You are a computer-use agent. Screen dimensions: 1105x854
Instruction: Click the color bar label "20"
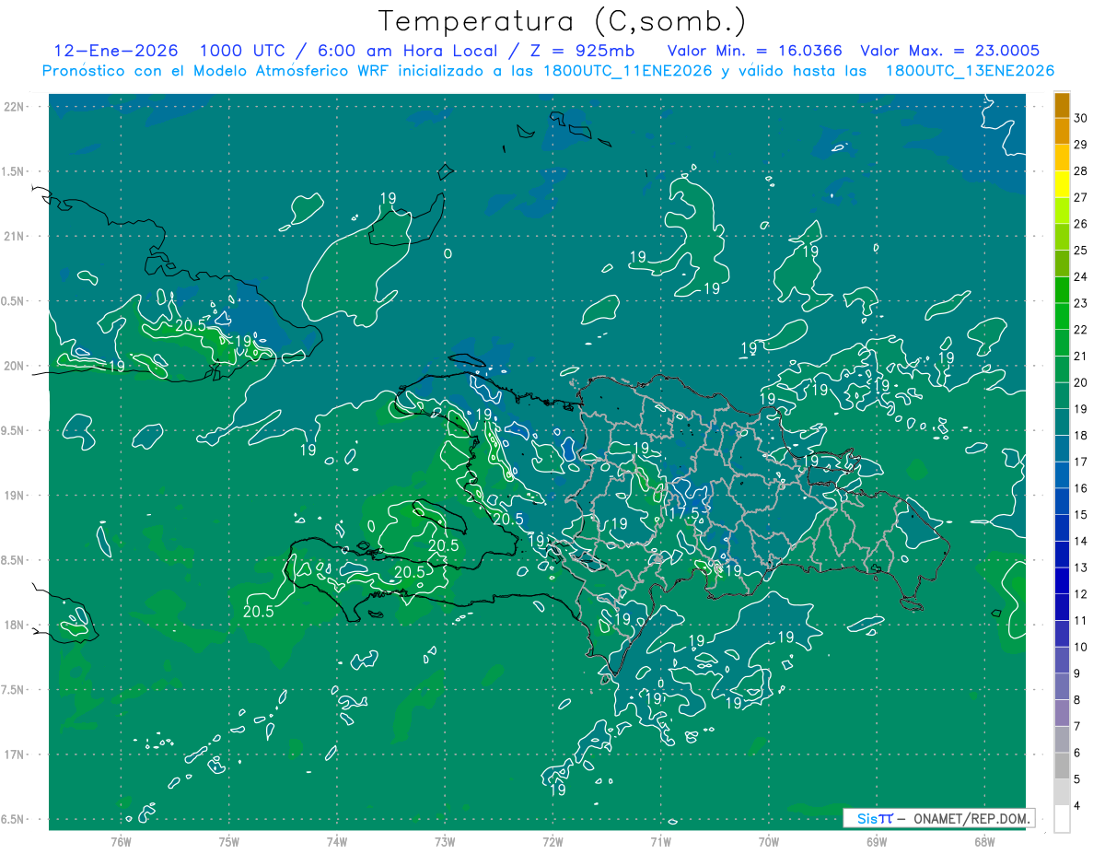pos(1081,382)
